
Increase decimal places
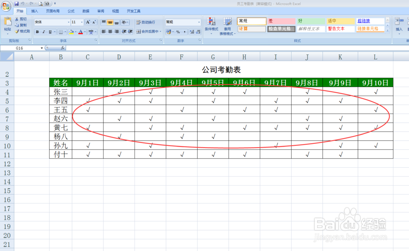tap(192, 32)
